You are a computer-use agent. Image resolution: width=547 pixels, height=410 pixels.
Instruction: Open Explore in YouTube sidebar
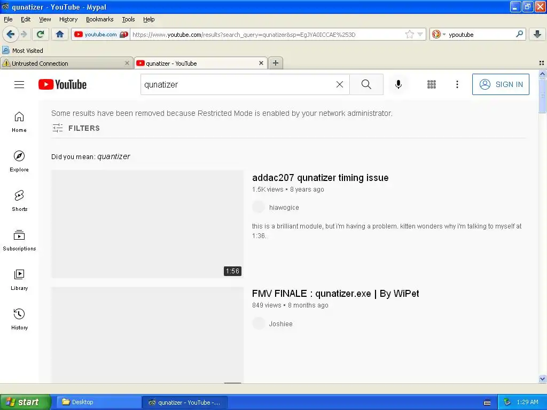(19, 161)
